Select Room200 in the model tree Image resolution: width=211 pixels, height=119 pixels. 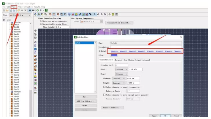[17, 92]
